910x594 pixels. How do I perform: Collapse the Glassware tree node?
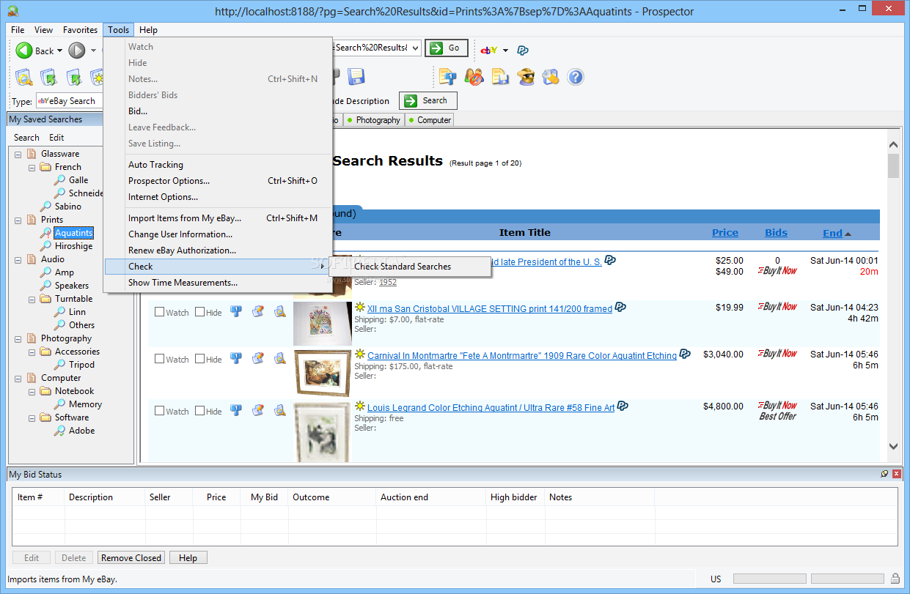(x=18, y=154)
